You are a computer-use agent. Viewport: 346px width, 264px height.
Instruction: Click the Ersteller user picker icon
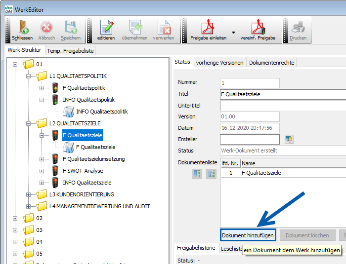289,140
